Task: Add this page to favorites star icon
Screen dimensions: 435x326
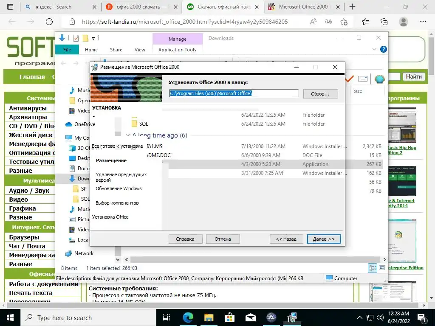Action: pos(344,22)
